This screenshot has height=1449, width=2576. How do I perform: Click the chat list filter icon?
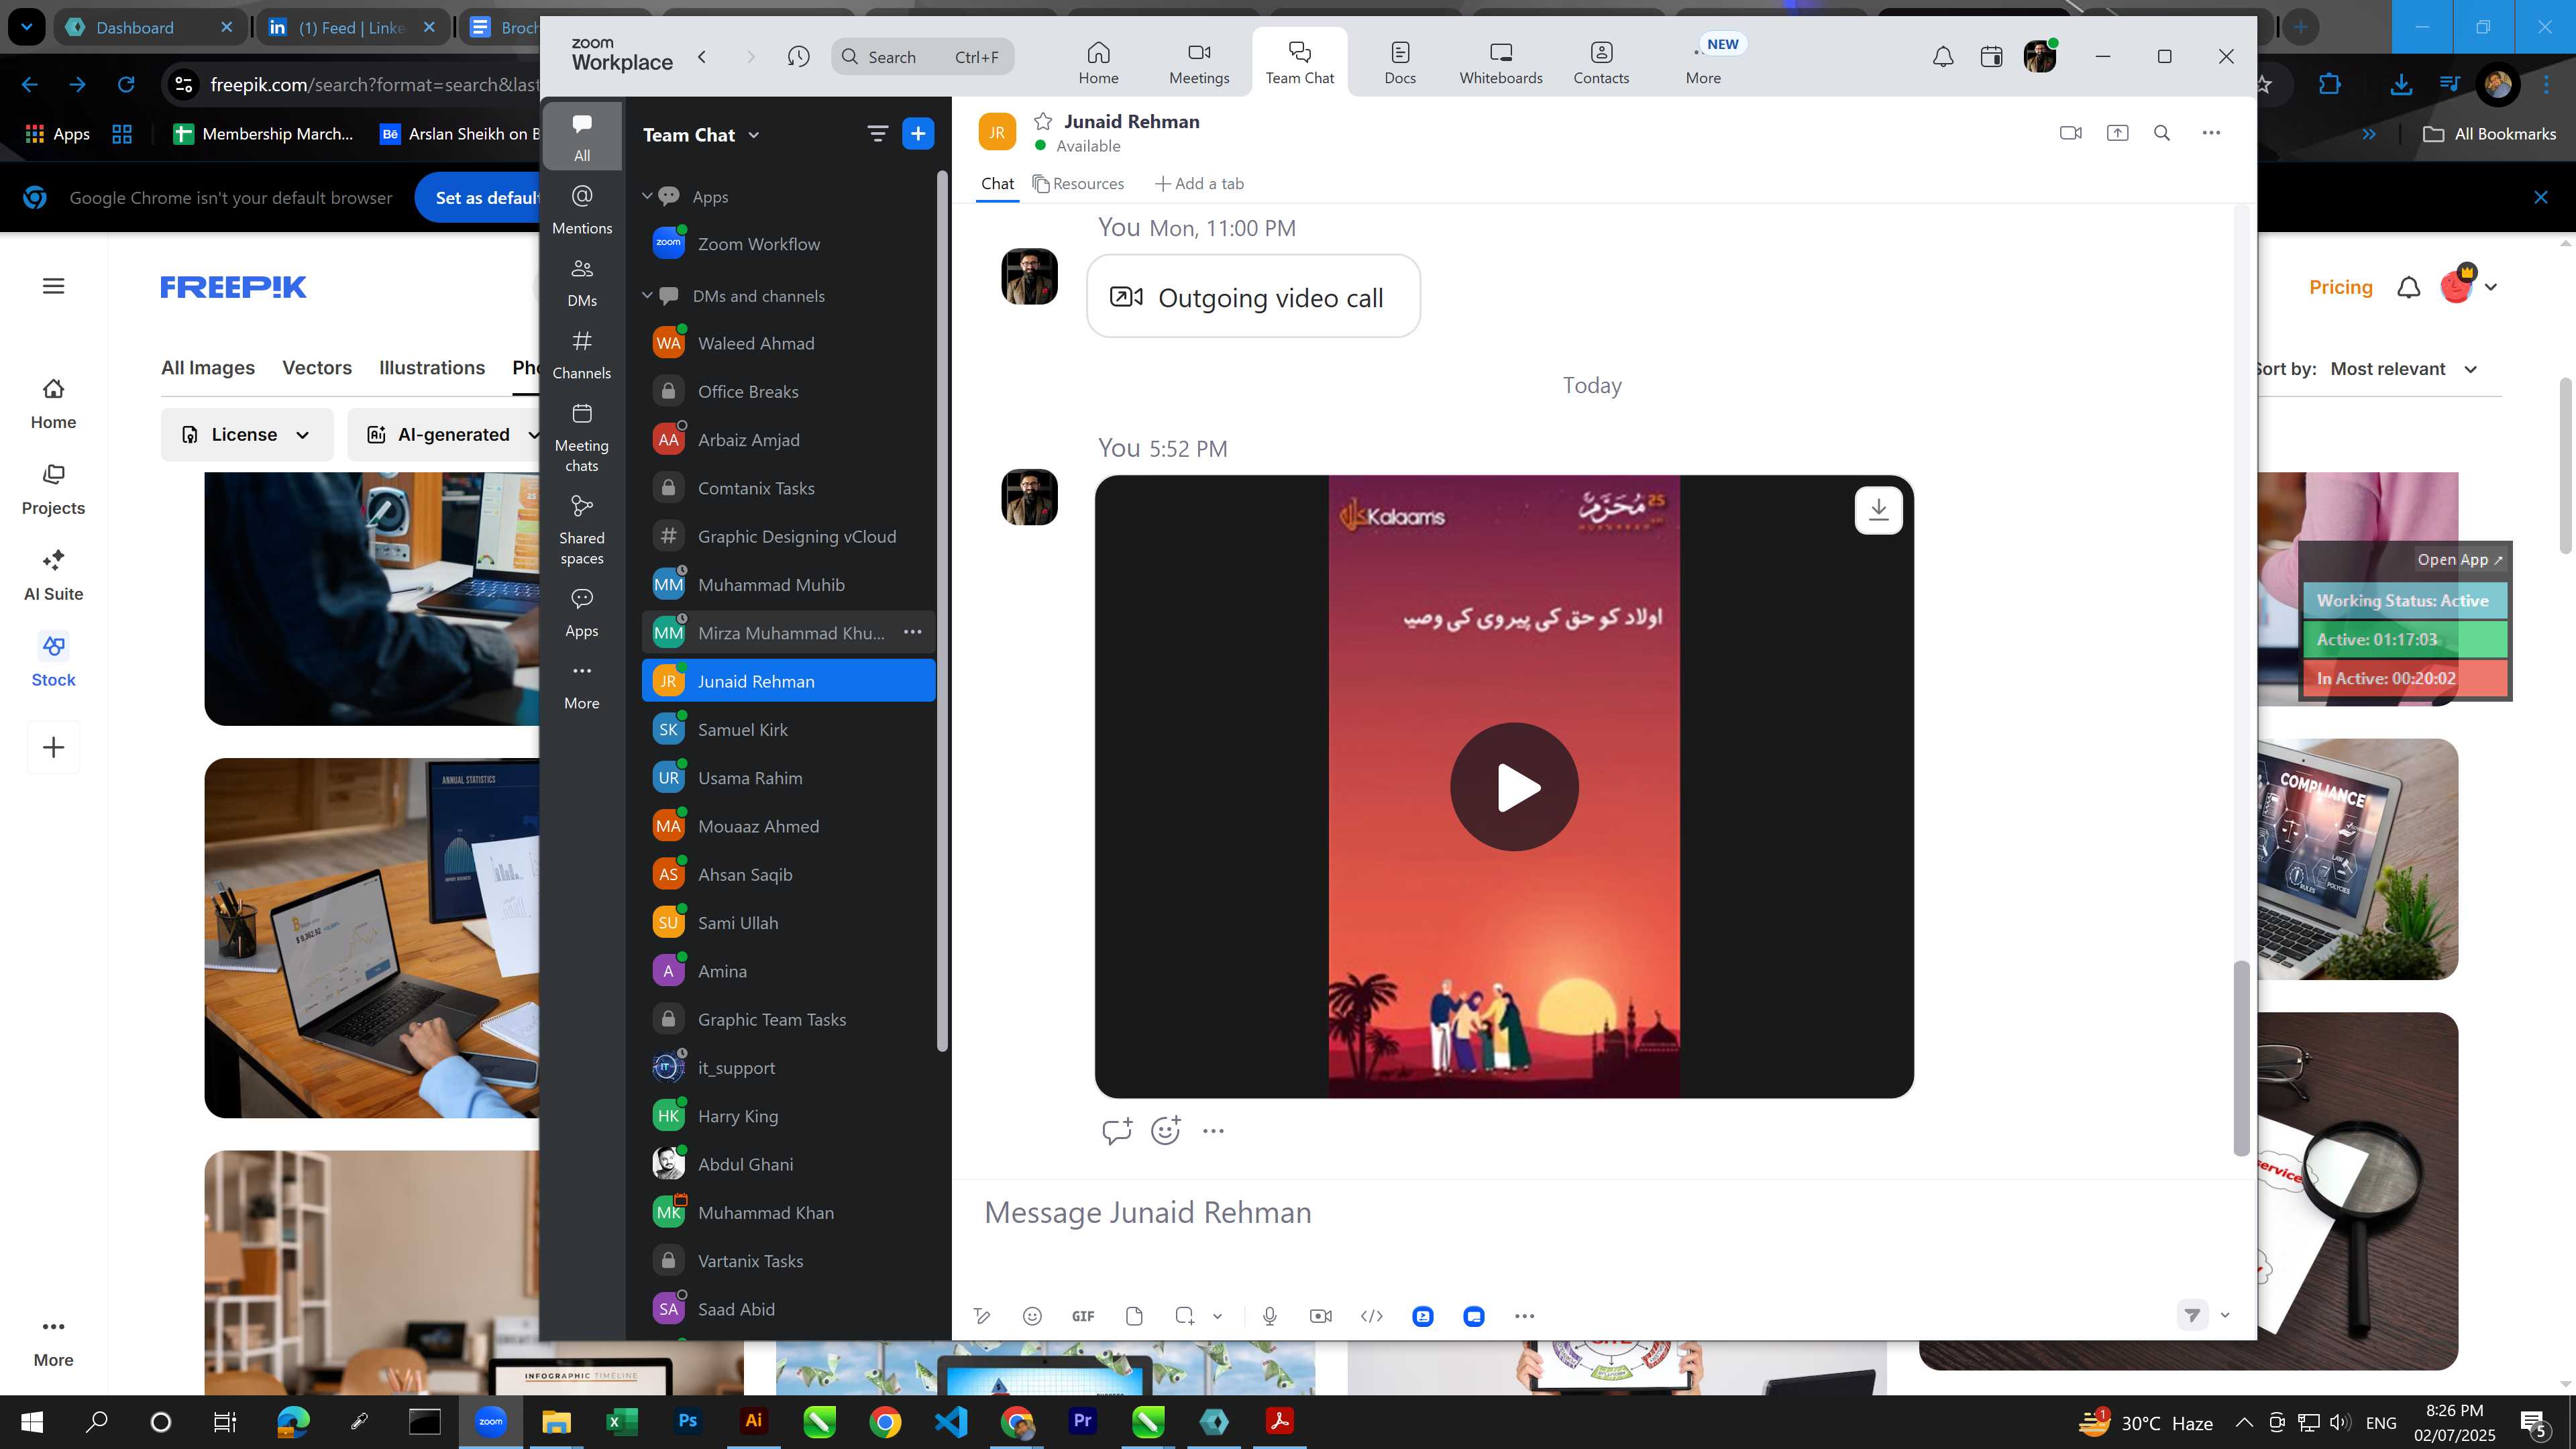[x=877, y=134]
